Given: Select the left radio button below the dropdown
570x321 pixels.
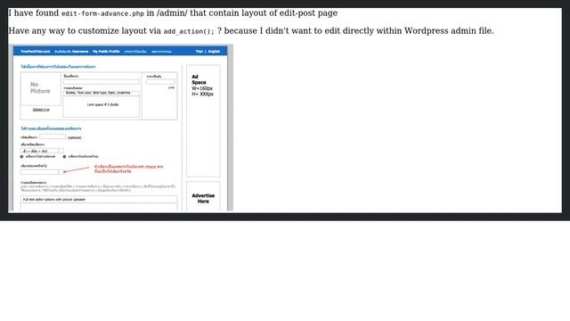Looking at the screenshot, I should pyautogui.click(x=21, y=157).
